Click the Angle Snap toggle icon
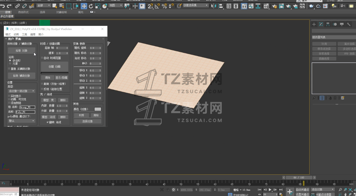 (x=157, y=6)
